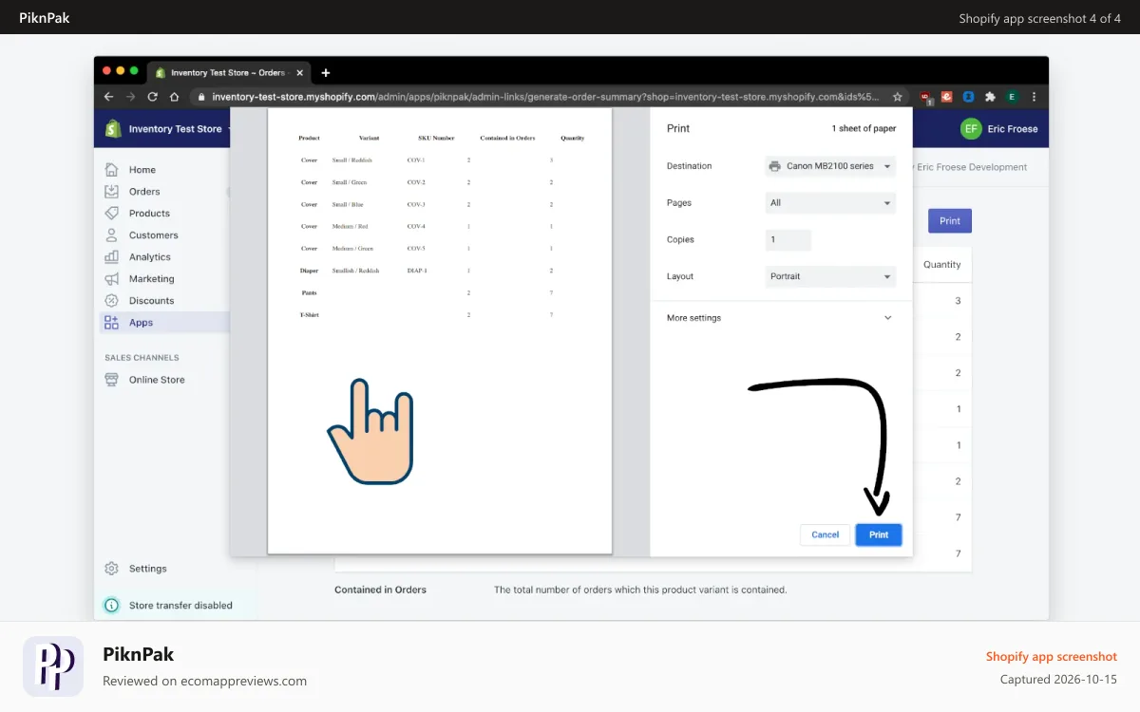Click Store transfer disabled notice

(x=180, y=606)
